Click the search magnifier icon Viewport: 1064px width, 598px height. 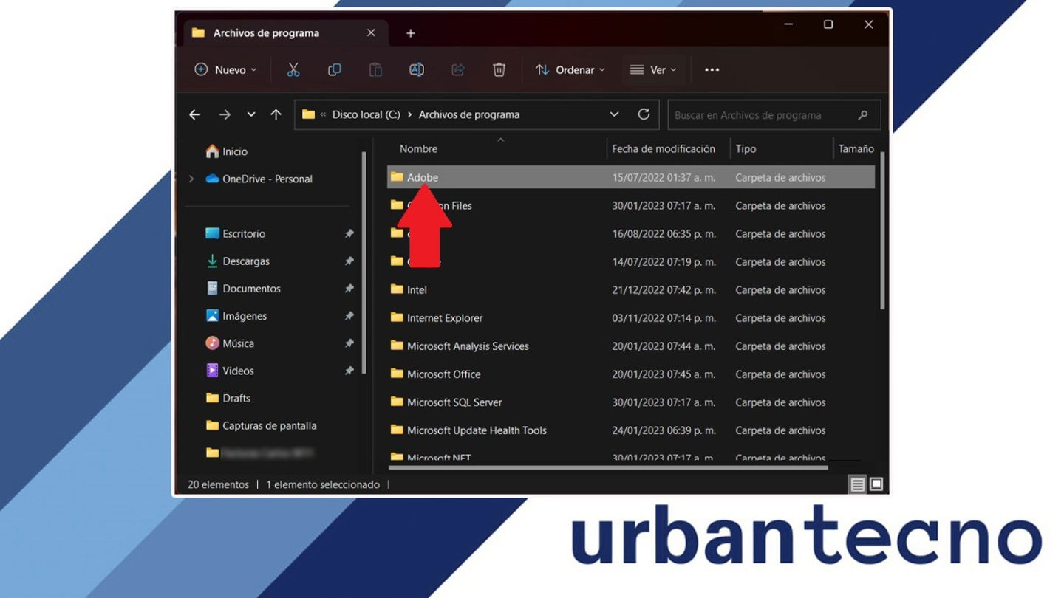click(x=862, y=115)
